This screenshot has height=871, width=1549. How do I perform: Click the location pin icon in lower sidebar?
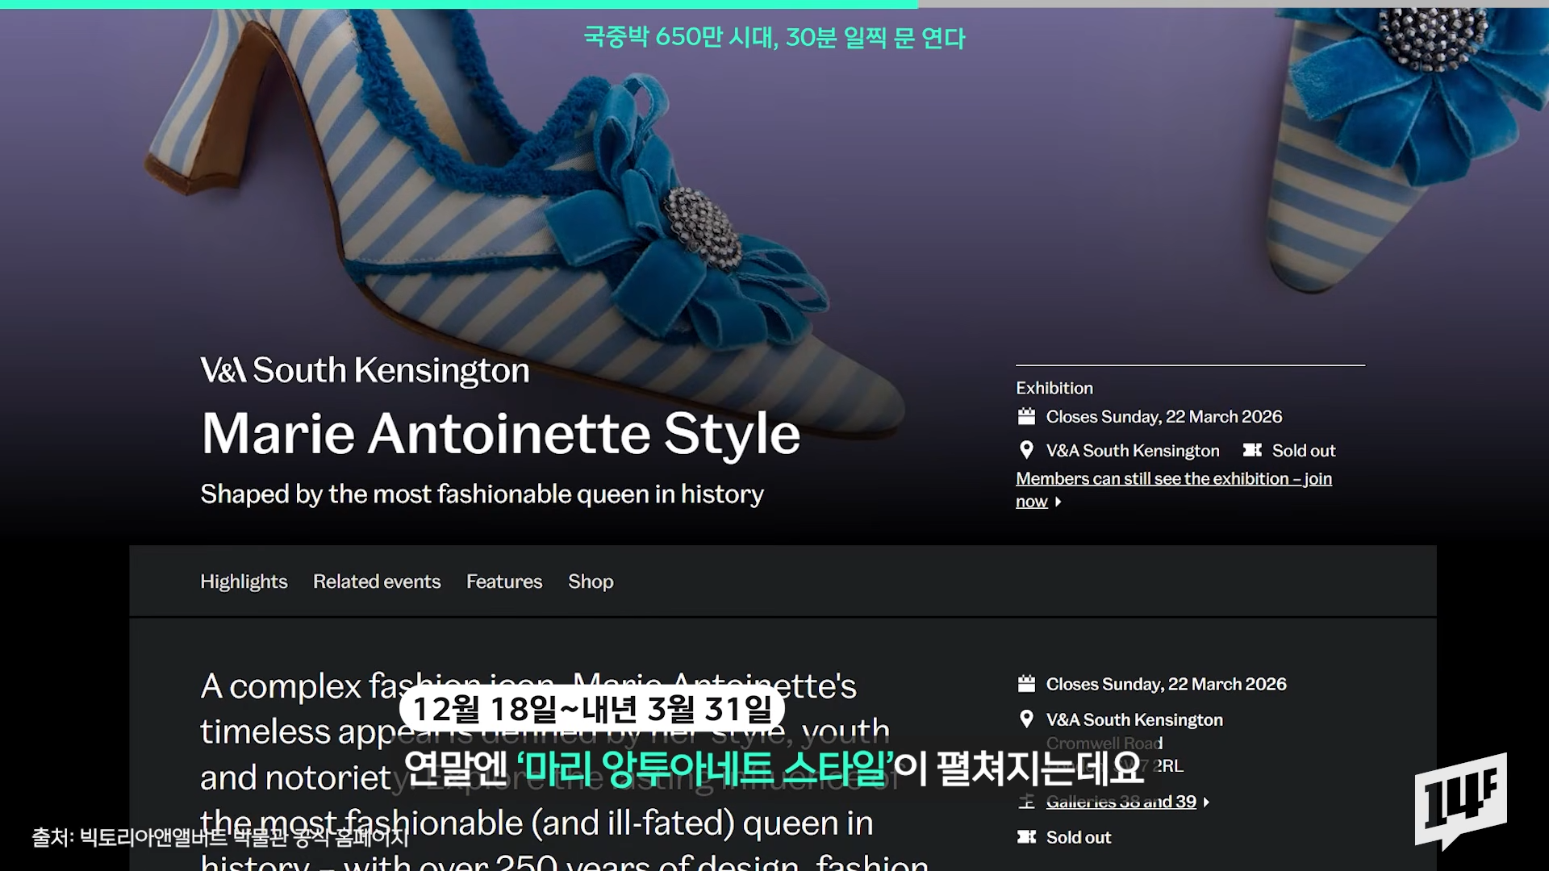click(x=1026, y=719)
